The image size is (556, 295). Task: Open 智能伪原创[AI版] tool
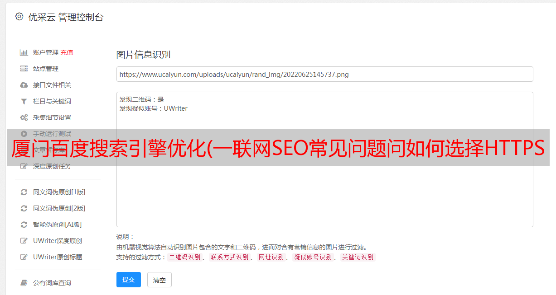pos(58,225)
